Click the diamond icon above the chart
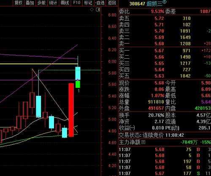The height and width of the screenshot is (176, 211). click(92, 10)
